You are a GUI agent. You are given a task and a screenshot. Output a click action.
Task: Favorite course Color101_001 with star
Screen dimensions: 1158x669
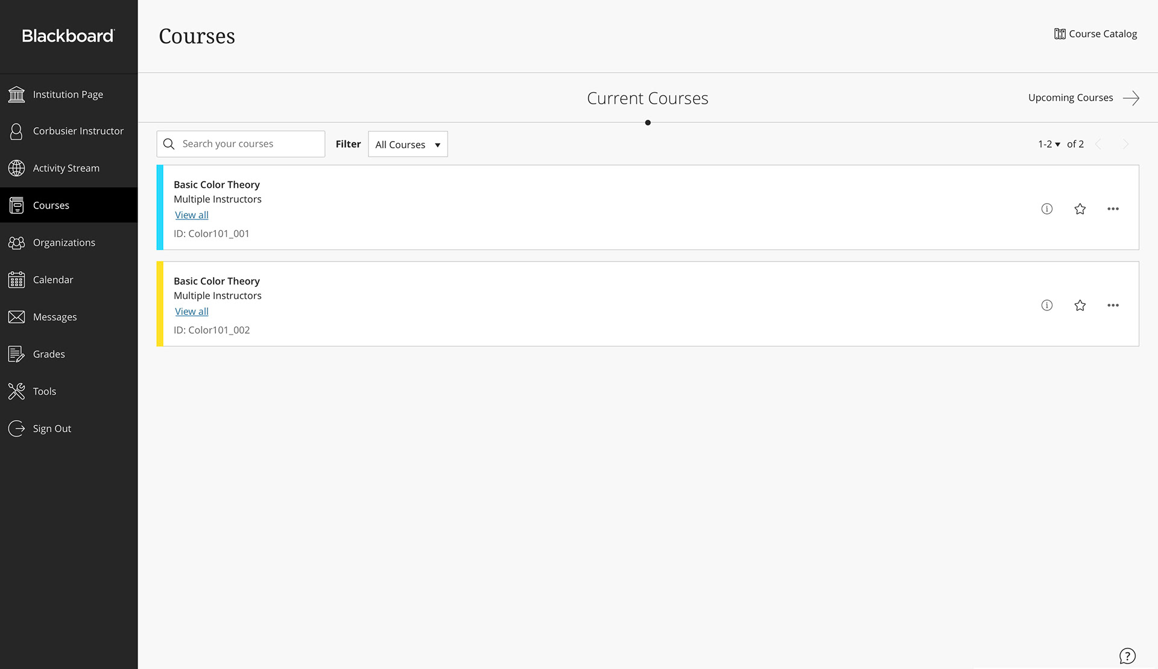[1080, 209]
